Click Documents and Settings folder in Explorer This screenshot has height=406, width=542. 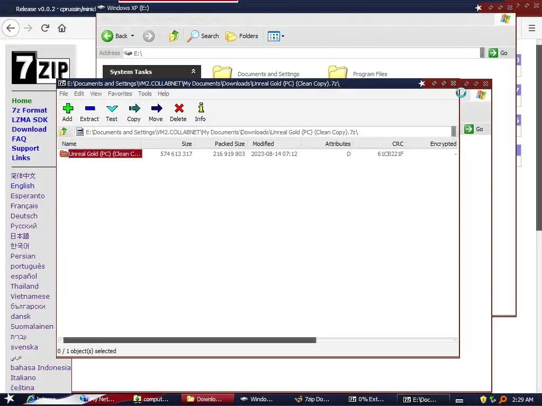[256, 73]
